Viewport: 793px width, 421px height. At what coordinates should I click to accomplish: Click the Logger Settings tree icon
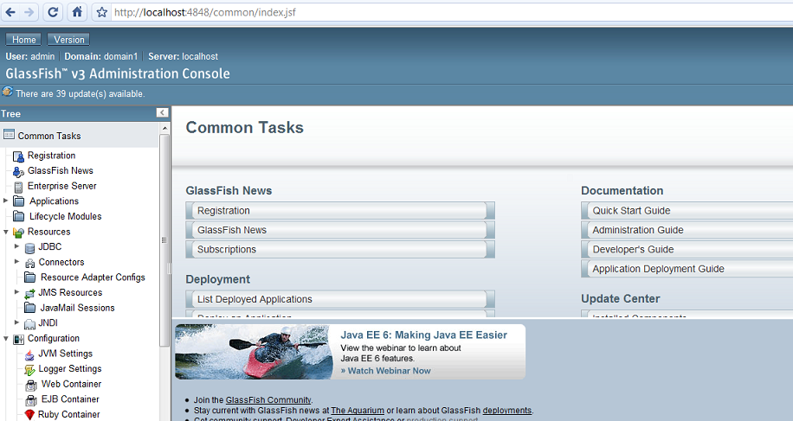tap(29, 369)
